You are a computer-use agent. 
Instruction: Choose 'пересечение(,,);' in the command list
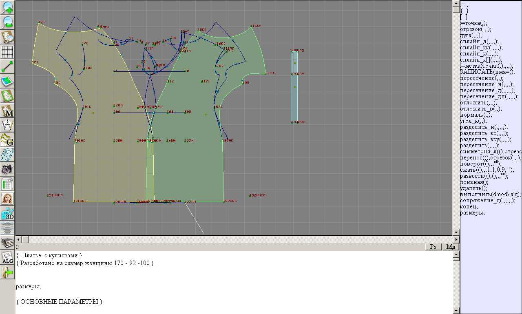482,78
